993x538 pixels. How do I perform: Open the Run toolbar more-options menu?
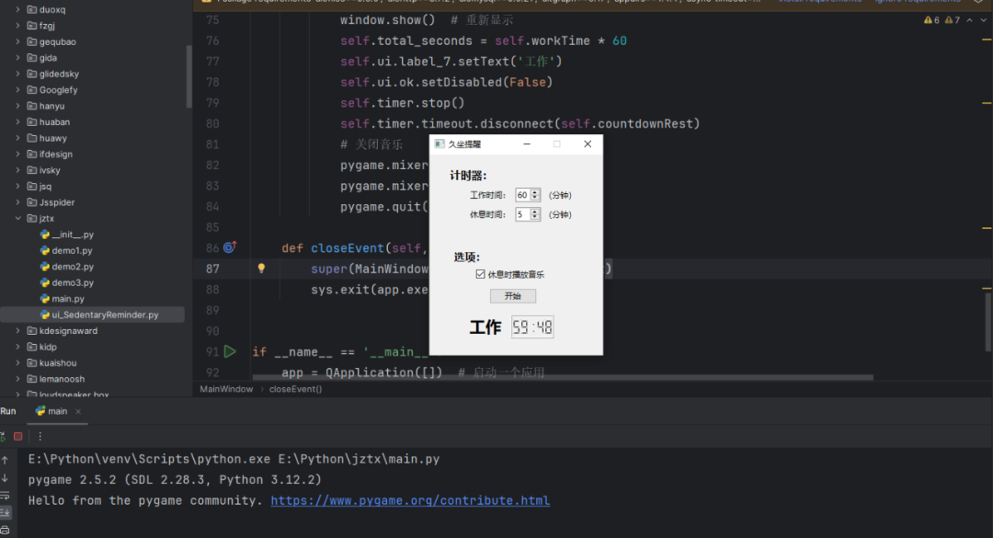pos(40,436)
